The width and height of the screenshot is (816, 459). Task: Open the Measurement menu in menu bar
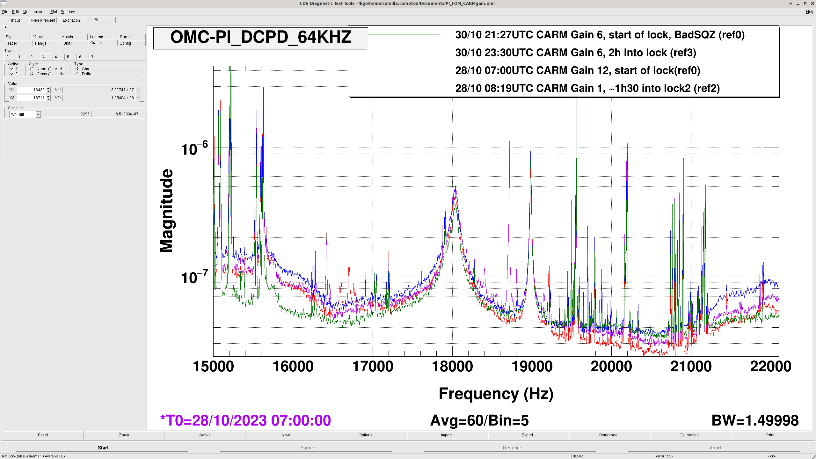34,12
